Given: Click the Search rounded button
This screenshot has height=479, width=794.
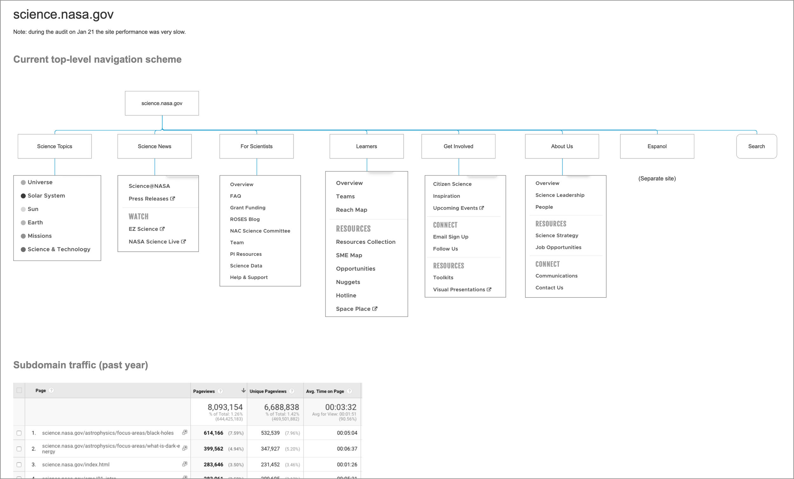Looking at the screenshot, I should (x=756, y=146).
